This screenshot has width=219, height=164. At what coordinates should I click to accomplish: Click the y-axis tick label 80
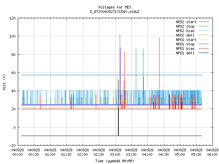(14, 55)
